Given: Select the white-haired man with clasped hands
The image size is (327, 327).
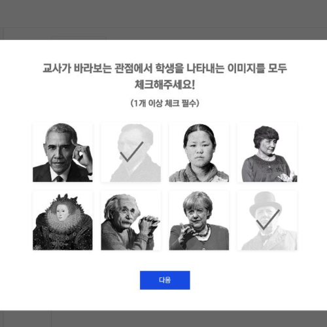Looking at the screenshot, I should [x=131, y=220].
